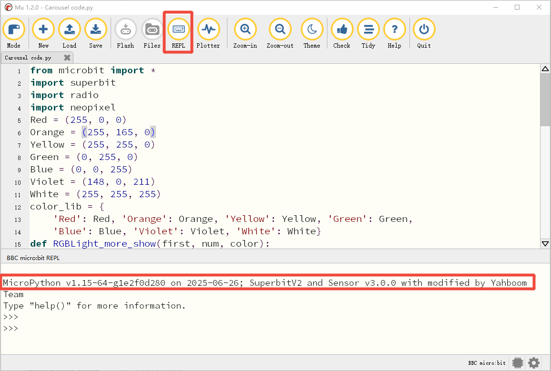Click the White = (255, 255, 255) line
The height and width of the screenshot is (371, 551).
click(x=95, y=194)
